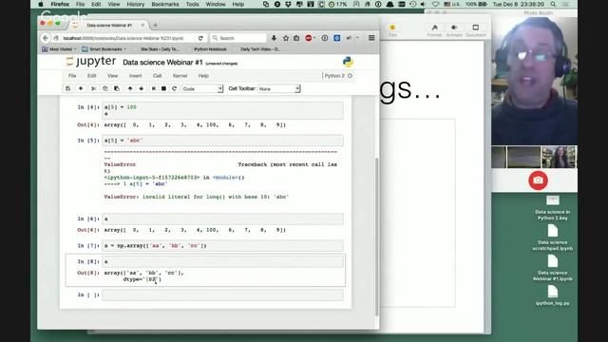The image size is (608, 342).
Task: Run the cell using the run icon
Action: (154, 88)
